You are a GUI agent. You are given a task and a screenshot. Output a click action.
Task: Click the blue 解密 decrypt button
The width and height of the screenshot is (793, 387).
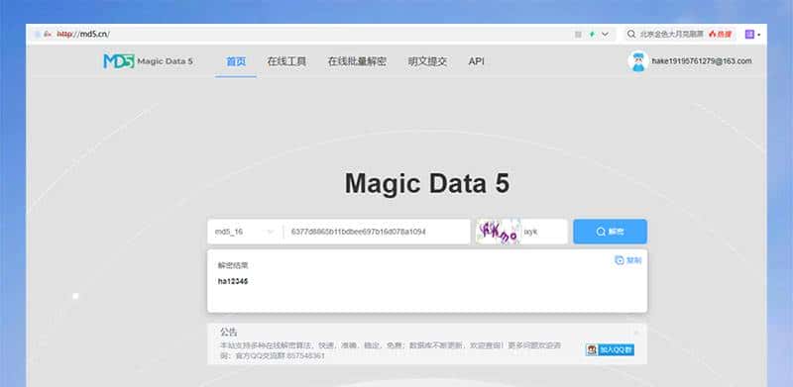click(610, 232)
